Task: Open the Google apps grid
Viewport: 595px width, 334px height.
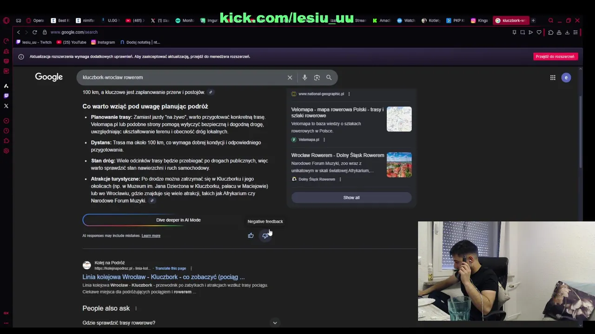Action: coord(553,77)
